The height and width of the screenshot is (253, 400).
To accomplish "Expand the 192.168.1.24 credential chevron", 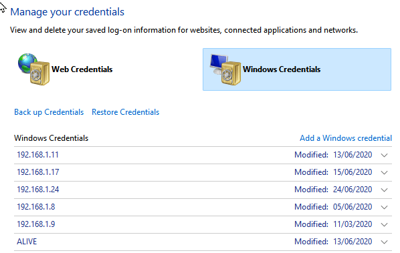I will 384,190.
